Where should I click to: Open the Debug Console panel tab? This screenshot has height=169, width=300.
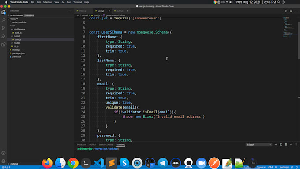tap(106, 144)
